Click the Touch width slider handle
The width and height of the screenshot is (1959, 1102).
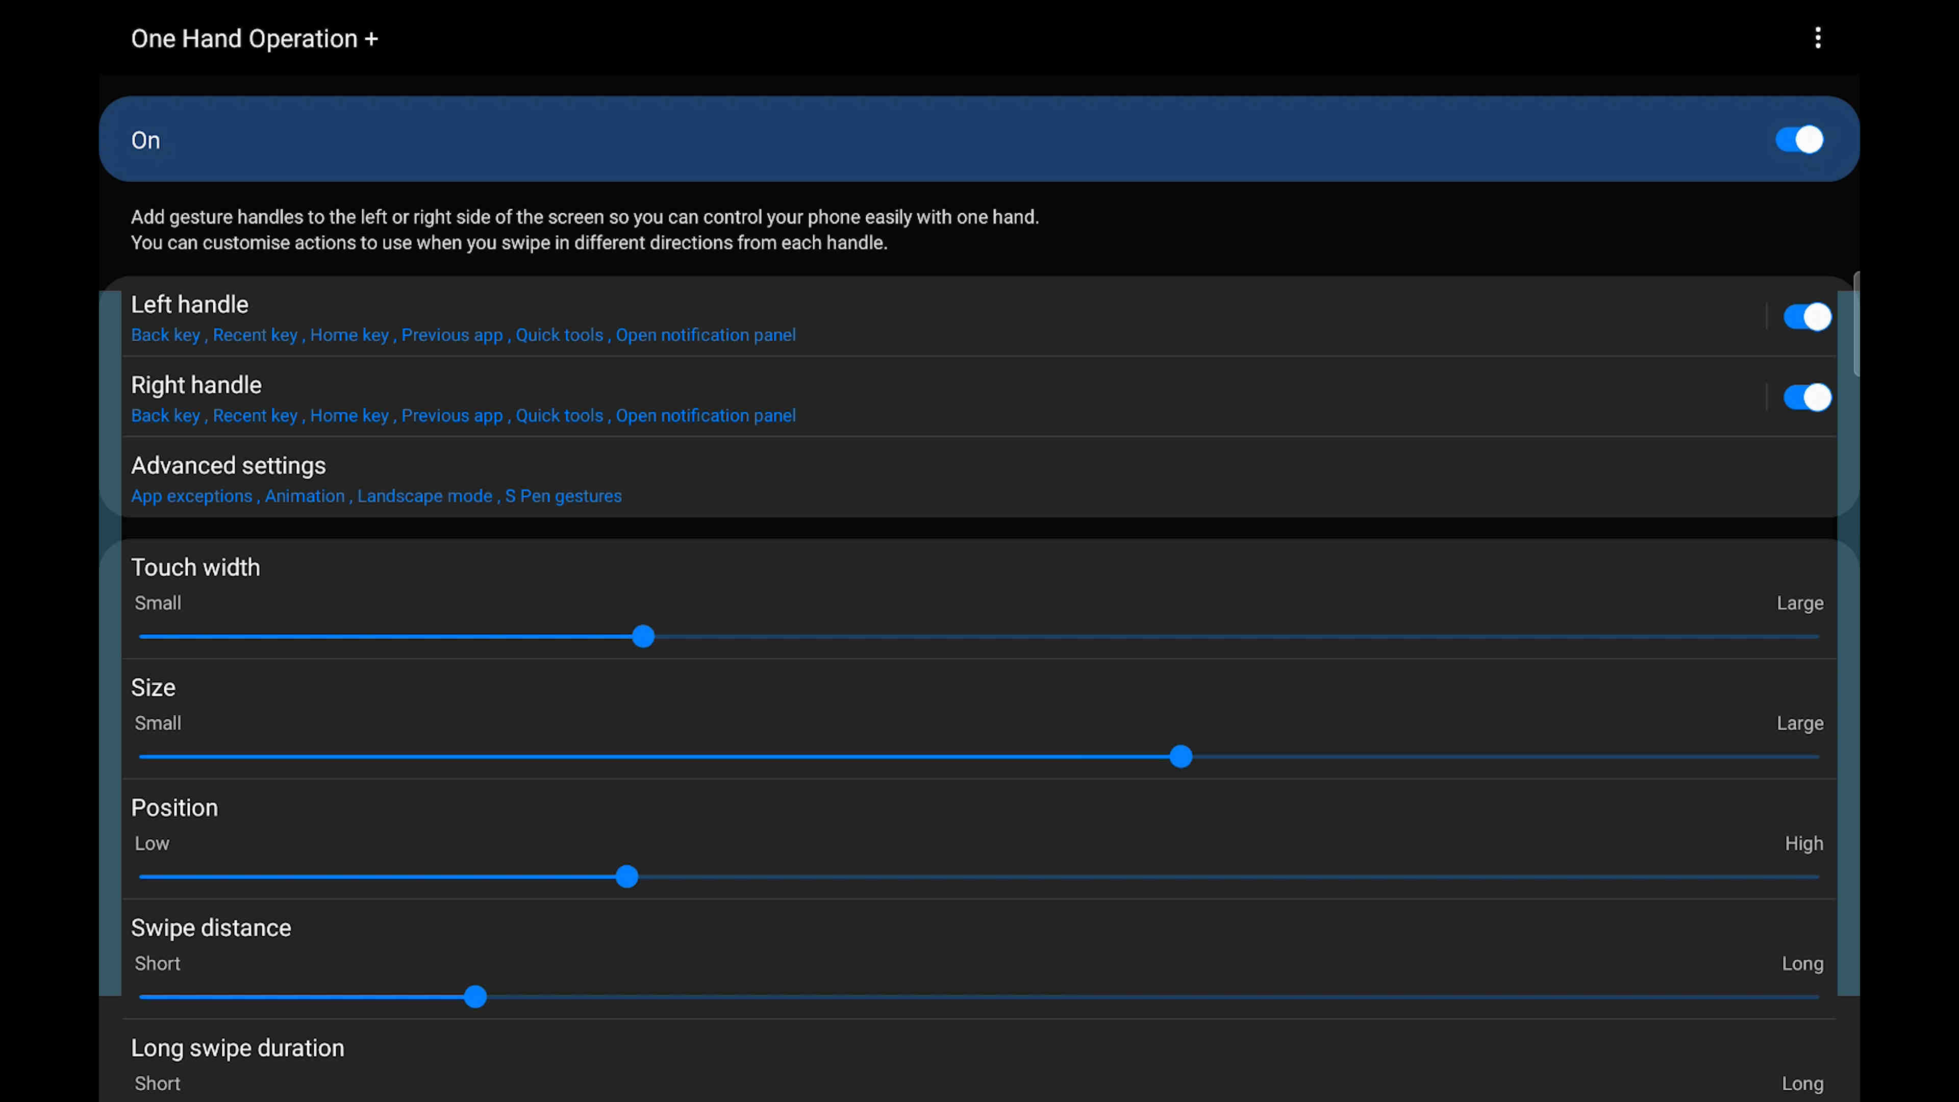[x=643, y=637]
